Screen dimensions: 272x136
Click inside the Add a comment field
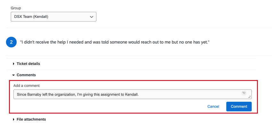tap(128, 94)
